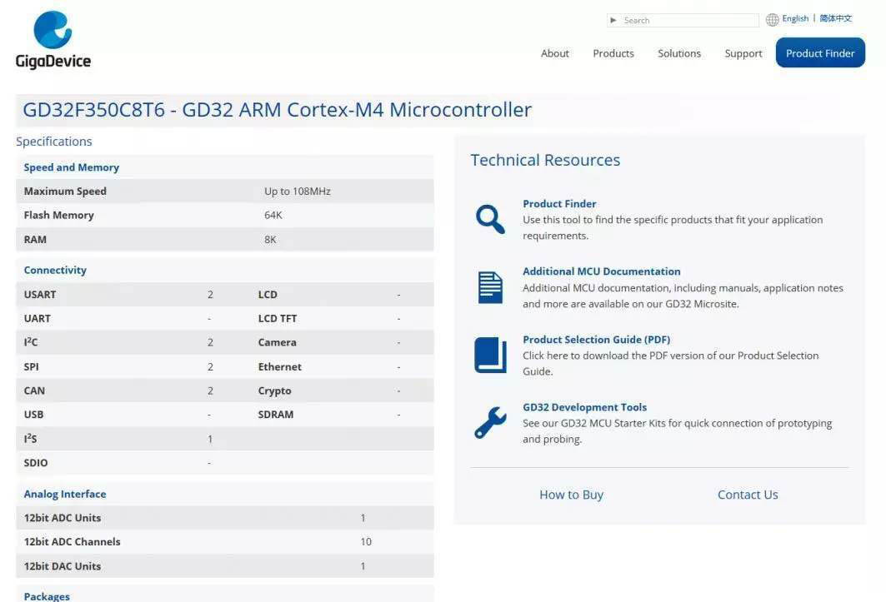Click the Product Finder button in the header
This screenshot has height=602, width=886.
820,52
